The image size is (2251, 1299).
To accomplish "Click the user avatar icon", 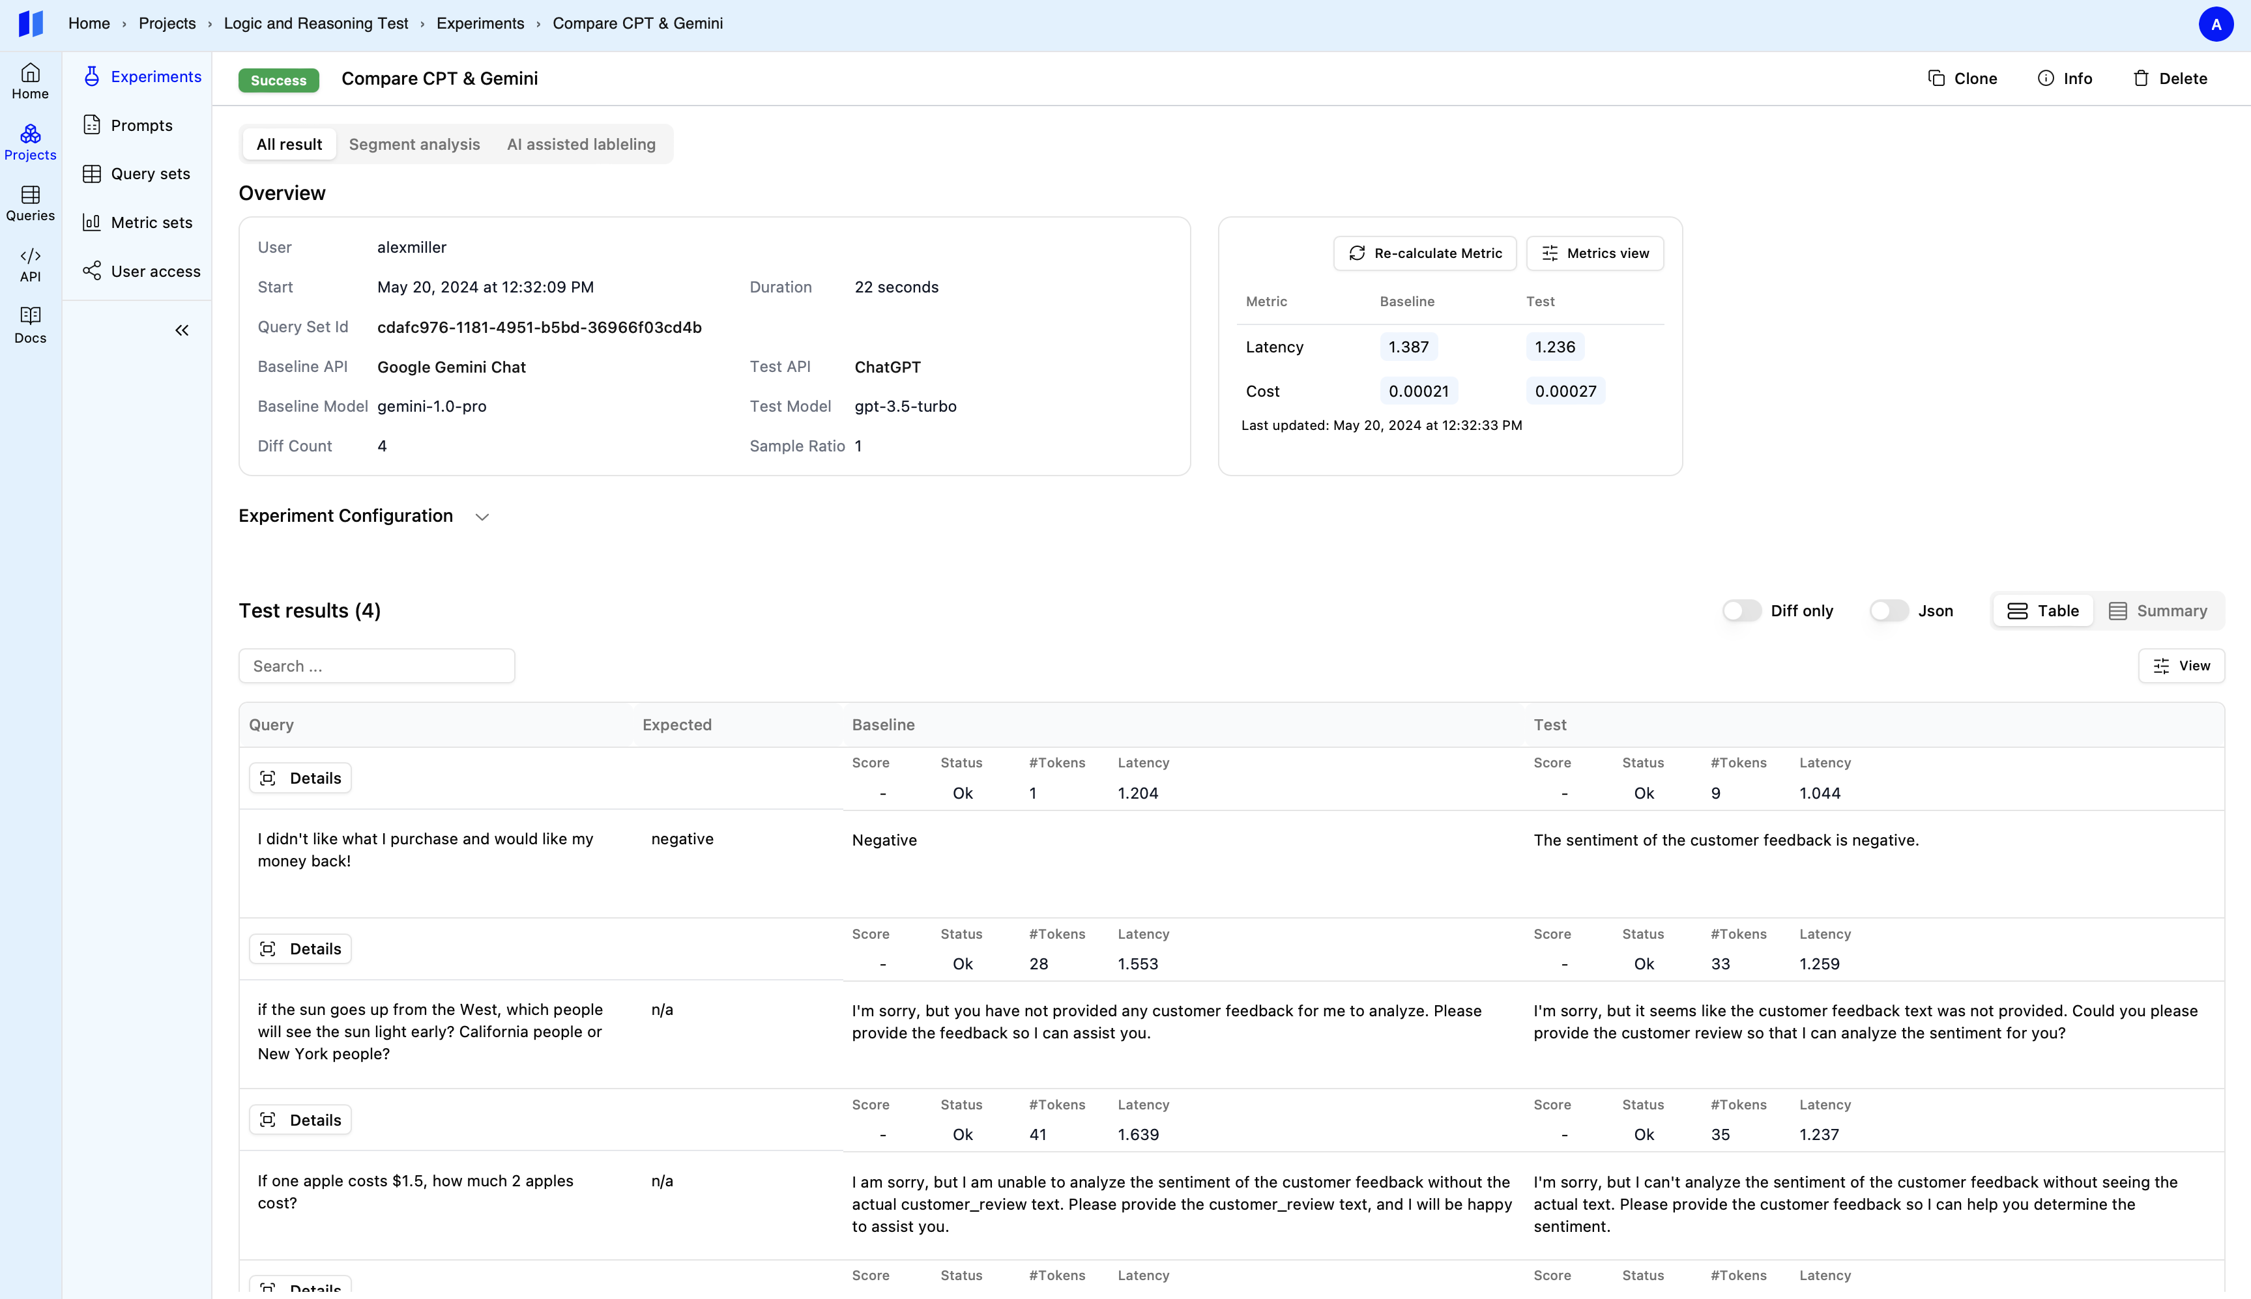I will point(2215,24).
